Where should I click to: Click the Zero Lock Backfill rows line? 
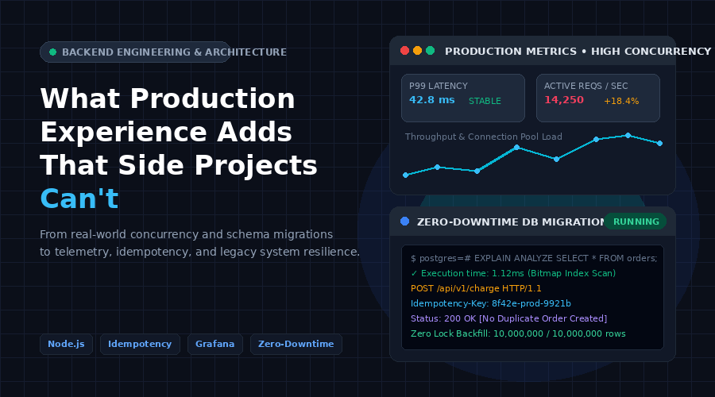pos(518,333)
